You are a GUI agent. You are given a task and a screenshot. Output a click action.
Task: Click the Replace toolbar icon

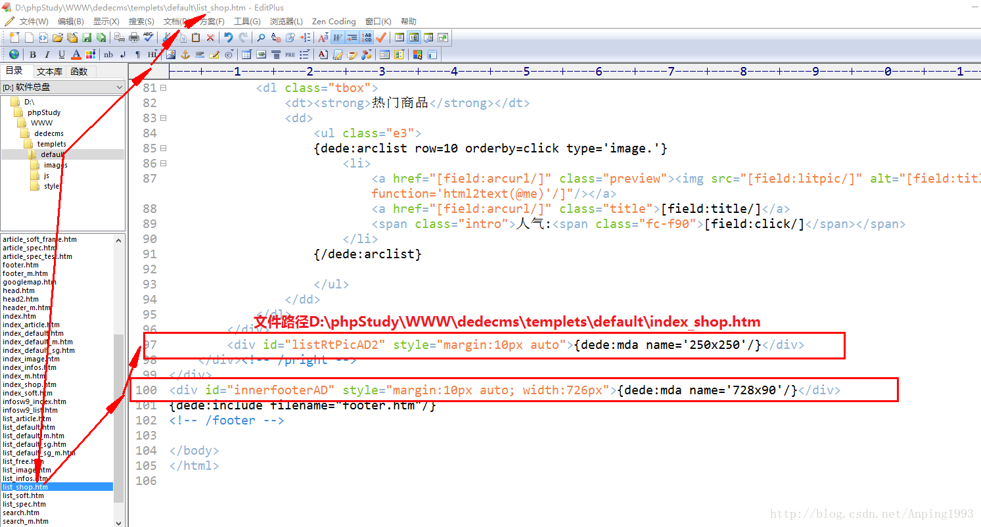276,37
